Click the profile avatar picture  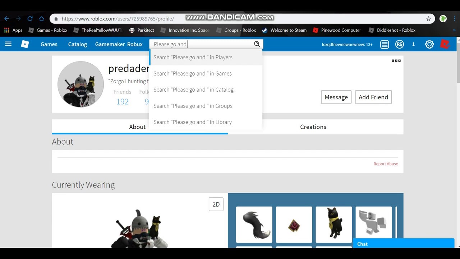[80, 84]
